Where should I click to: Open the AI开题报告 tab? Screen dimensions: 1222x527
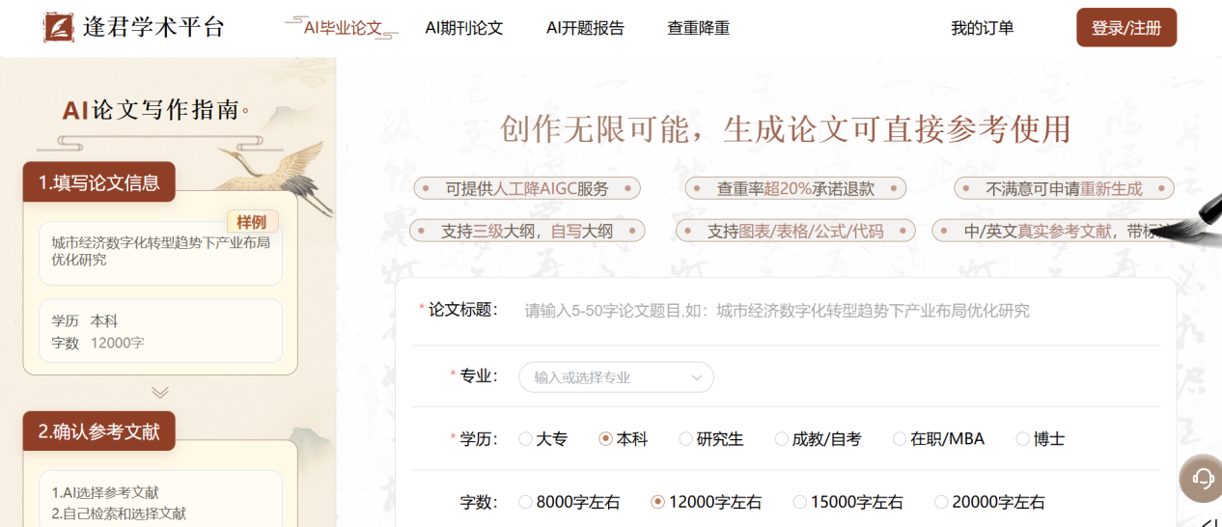tap(585, 28)
